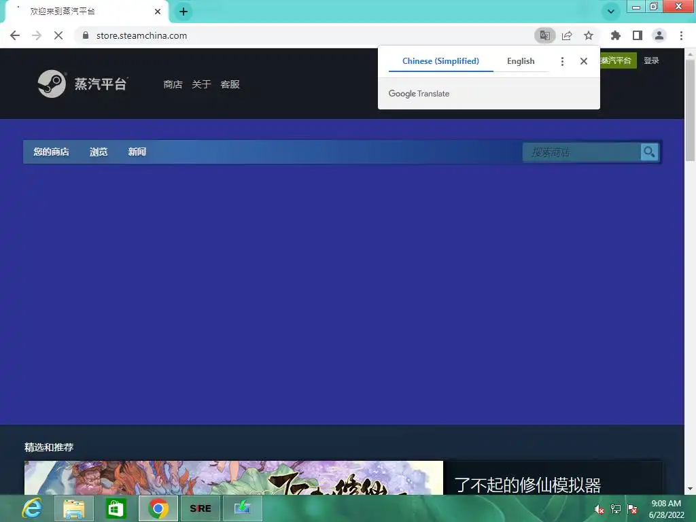Open Internet Explorer from the taskbar

32,508
